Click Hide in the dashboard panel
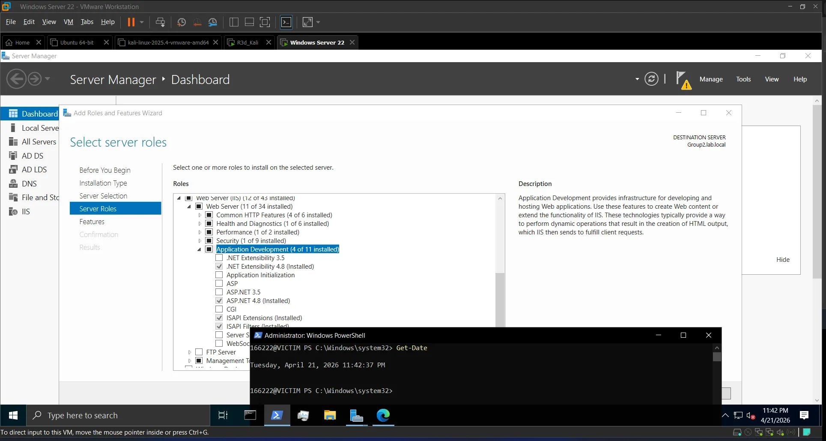 click(x=783, y=260)
